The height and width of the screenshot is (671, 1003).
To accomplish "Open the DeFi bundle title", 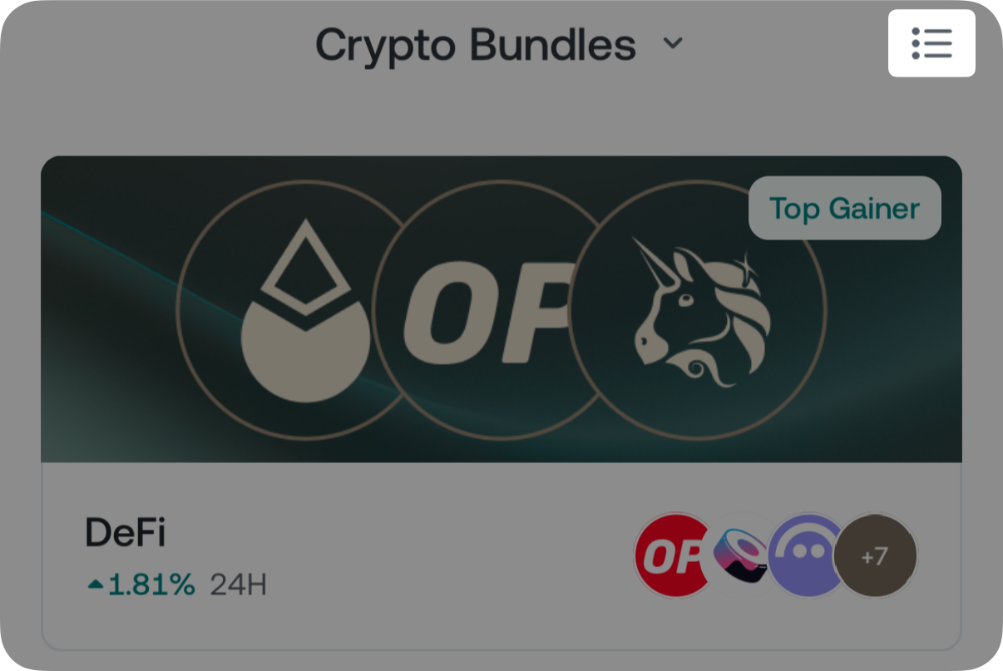I will coord(126,532).
